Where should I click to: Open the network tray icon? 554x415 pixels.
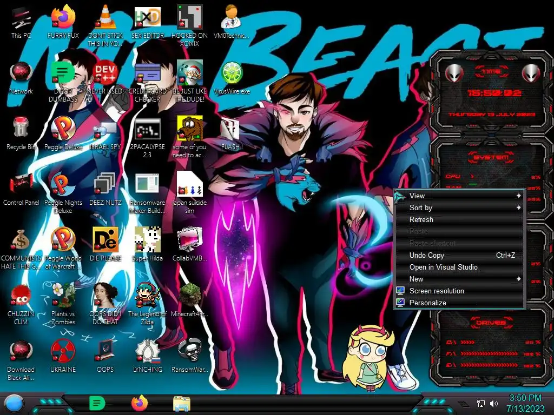point(481,403)
